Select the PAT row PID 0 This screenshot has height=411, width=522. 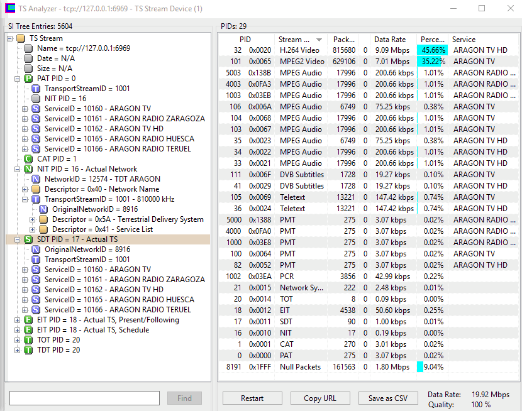(x=368, y=356)
